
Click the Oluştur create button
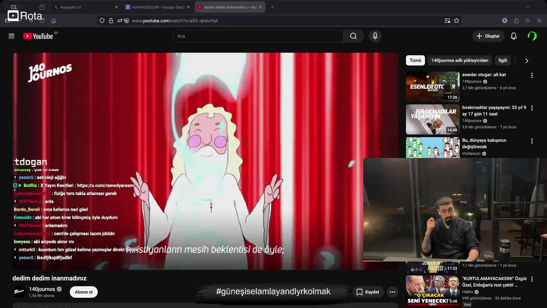(x=488, y=36)
